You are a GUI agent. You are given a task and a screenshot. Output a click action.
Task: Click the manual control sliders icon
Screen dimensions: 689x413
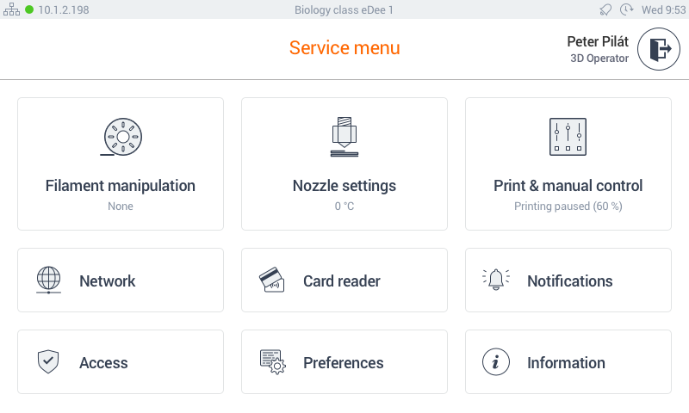568,136
